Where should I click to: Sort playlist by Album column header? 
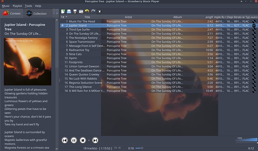point(178,17)
